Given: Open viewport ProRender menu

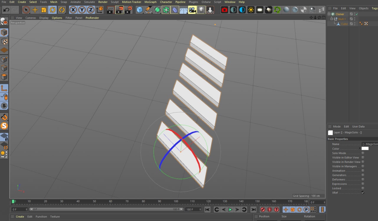Looking at the screenshot, I should click(x=92, y=18).
